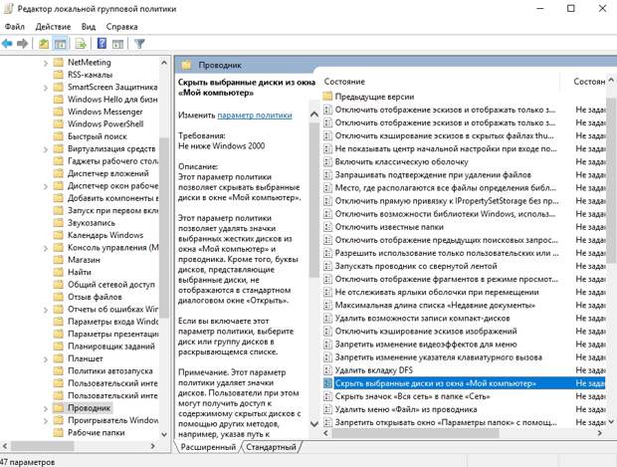Screen dimensions: 617x467
Task: Click the folder icon next to Магазин
Action: point(59,260)
